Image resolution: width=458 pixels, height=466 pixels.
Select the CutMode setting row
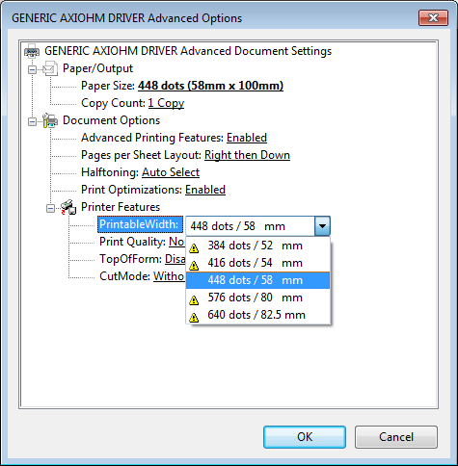[x=142, y=276]
